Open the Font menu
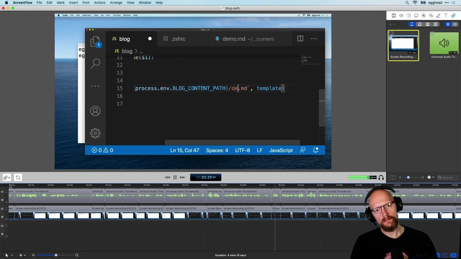Viewport: 461px width, 259px height. coord(86,3)
